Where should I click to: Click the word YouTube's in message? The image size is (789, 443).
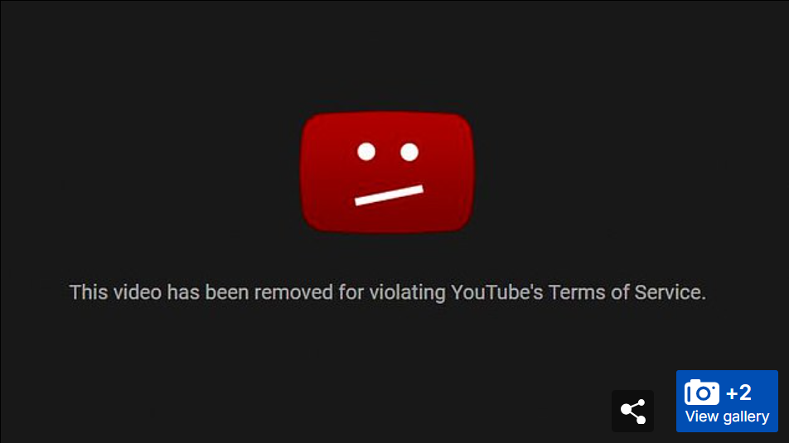coord(496,292)
